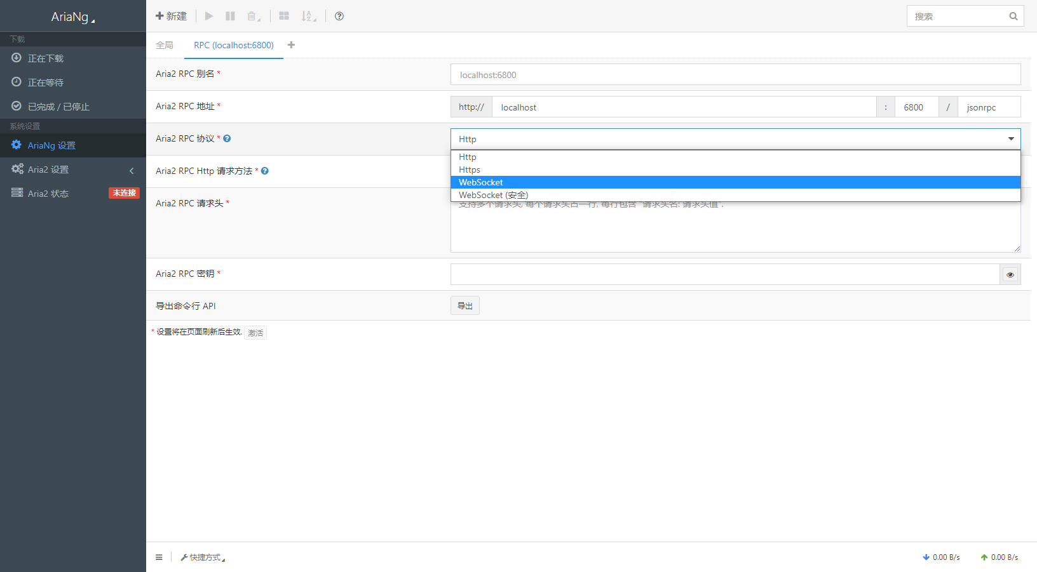Pause selected tasks with pause icon

coord(230,16)
